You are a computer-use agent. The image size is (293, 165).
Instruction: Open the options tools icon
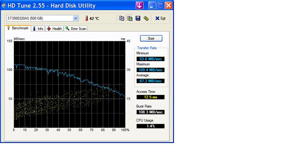click(146, 18)
